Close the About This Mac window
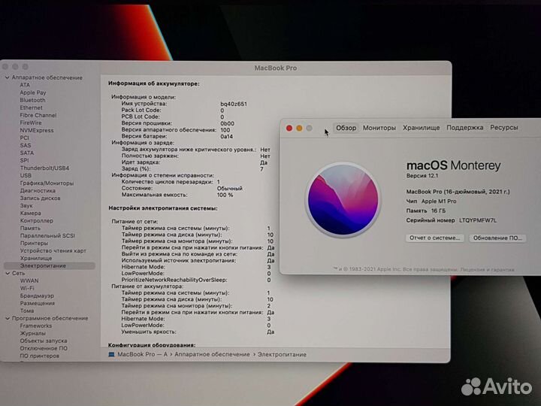 click(289, 129)
